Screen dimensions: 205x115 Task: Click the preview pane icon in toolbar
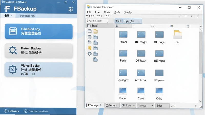171,26
